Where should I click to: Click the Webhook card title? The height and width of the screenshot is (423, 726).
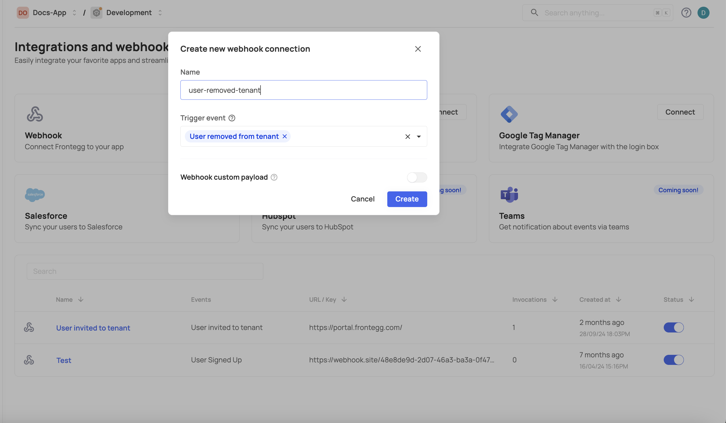pyautogui.click(x=43, y=135)
